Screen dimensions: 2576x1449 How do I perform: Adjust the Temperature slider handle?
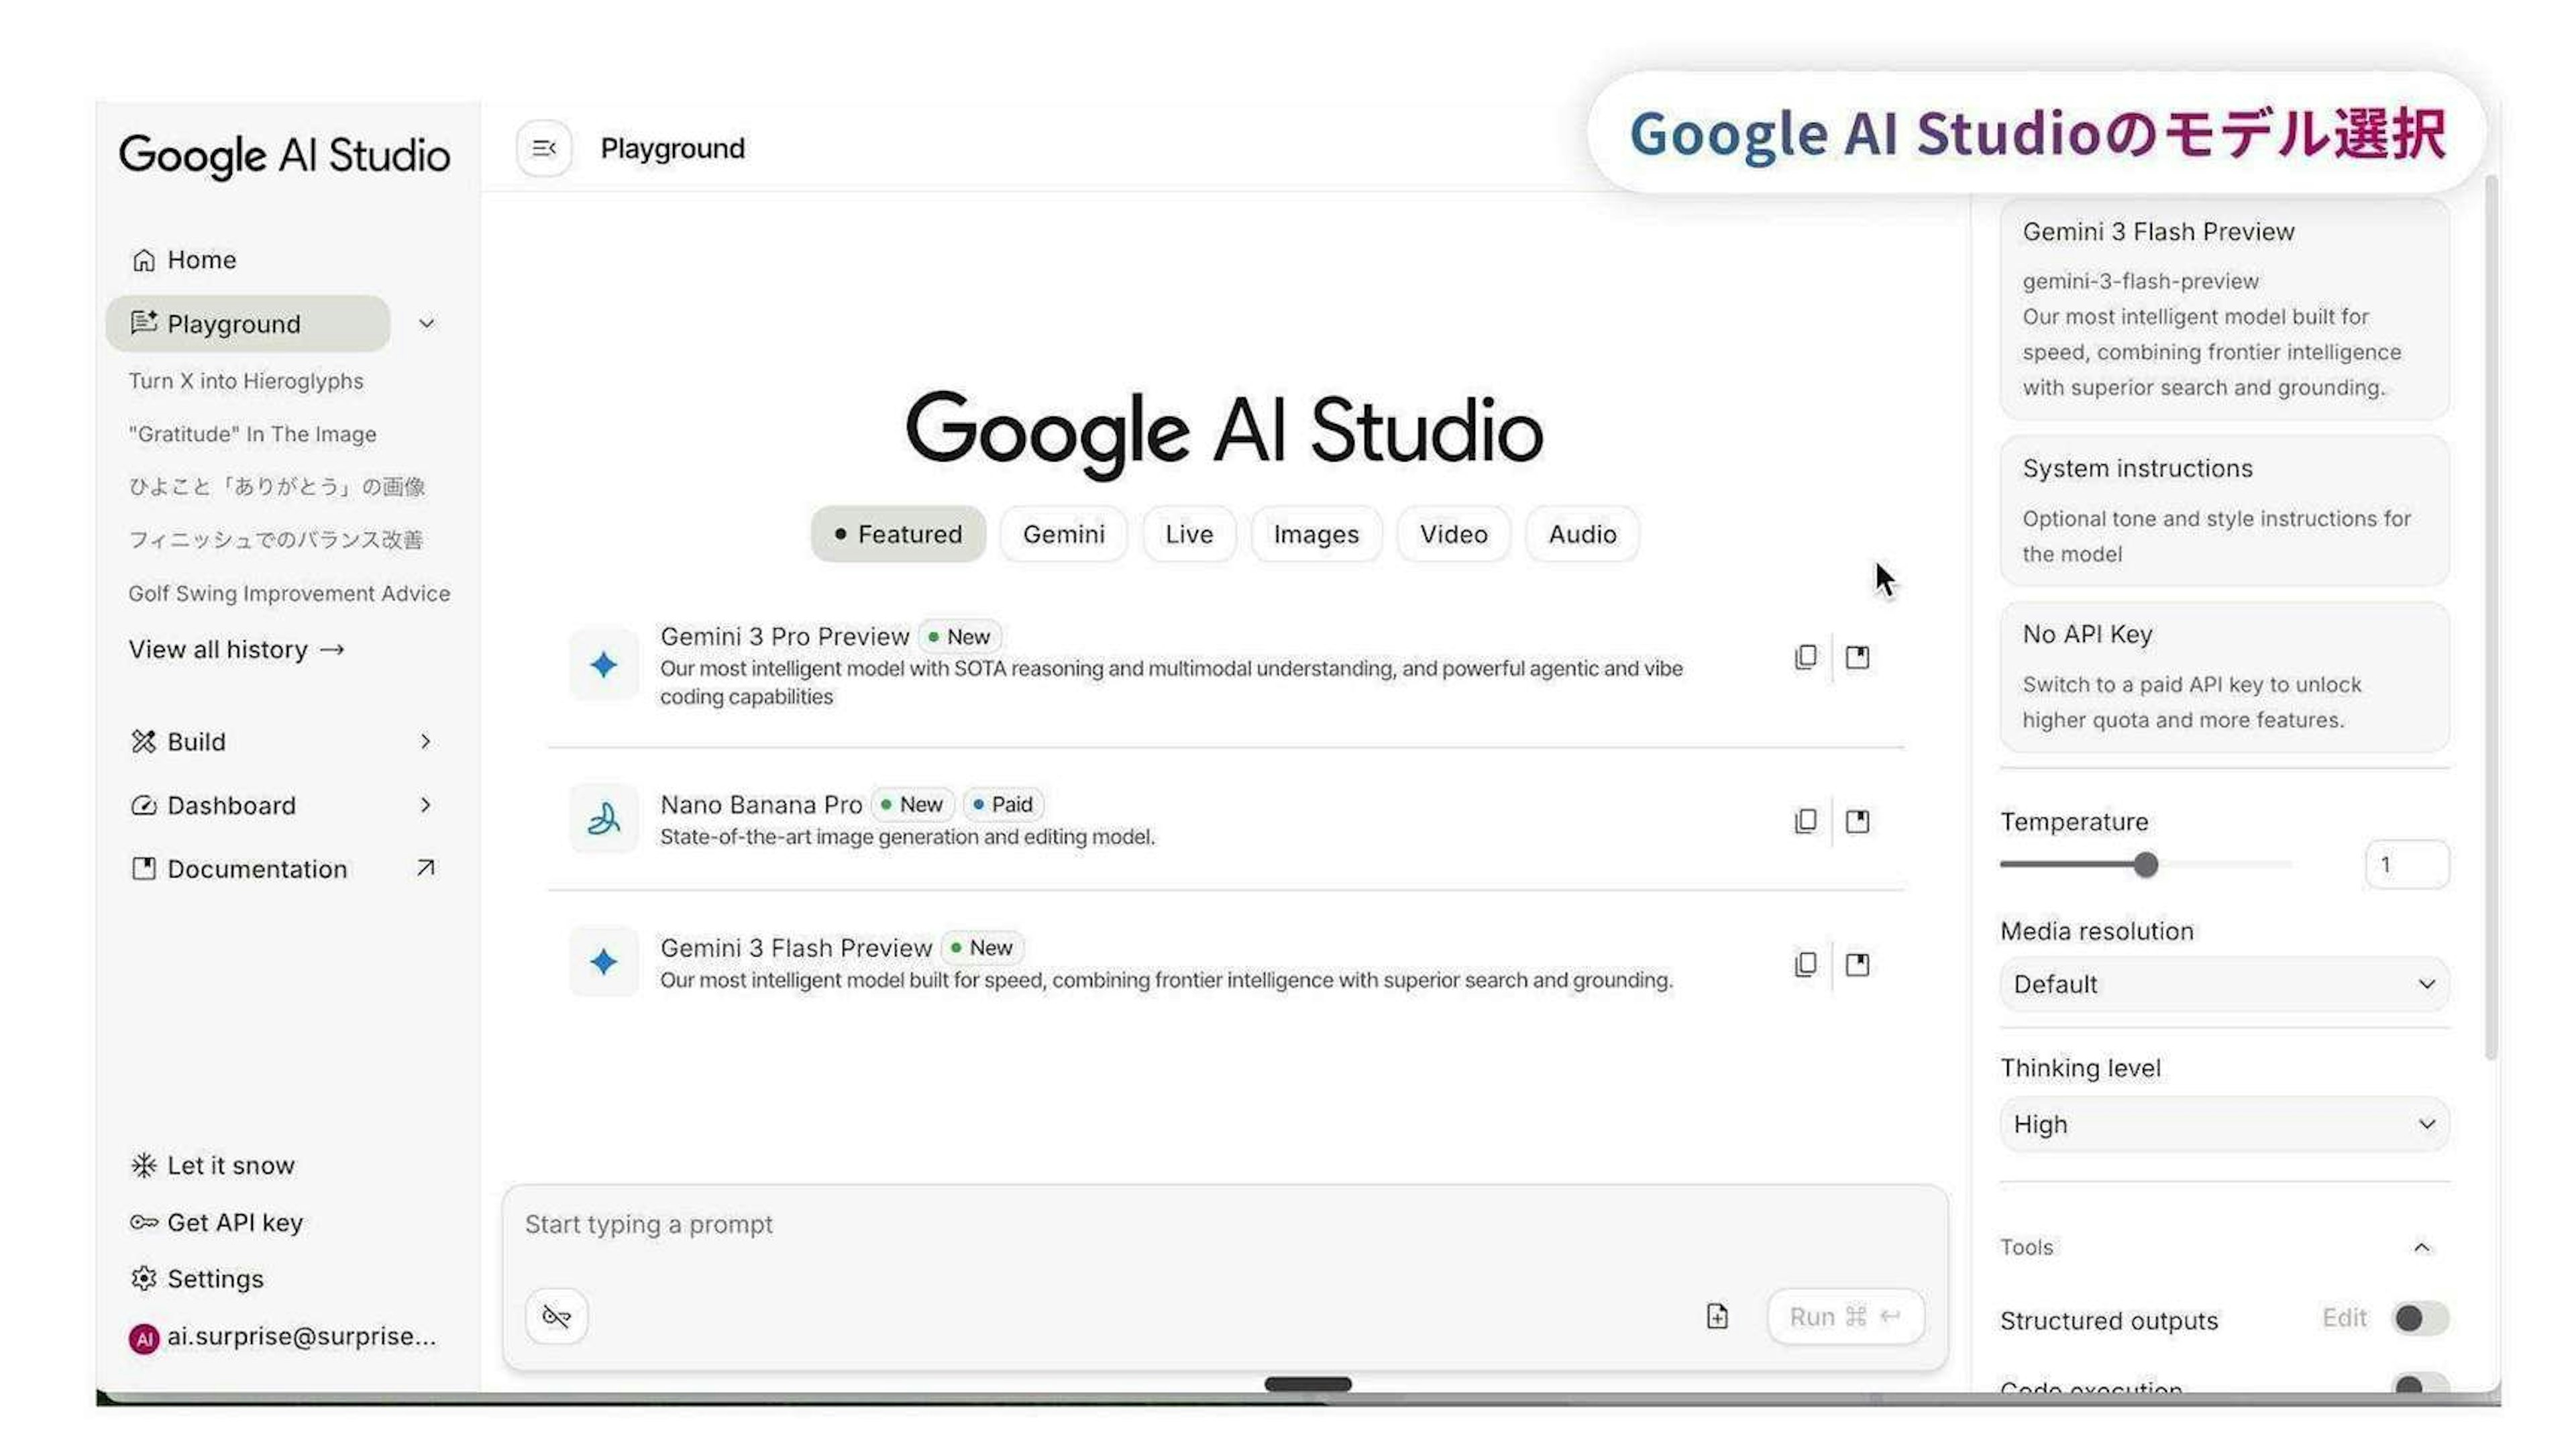pyautogui.click(x=2145, y=864)
